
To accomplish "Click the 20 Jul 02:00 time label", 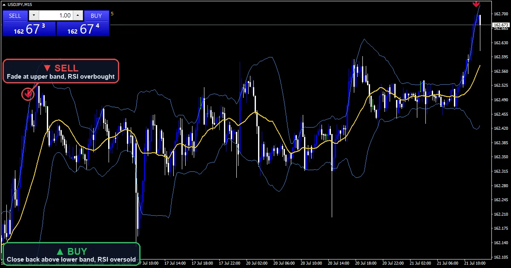I will tap(258, 263).
